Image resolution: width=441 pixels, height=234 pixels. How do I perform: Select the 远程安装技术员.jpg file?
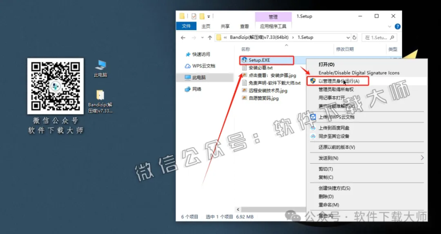coord(265,91)
